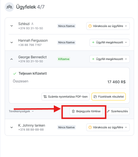Click the green plus icon for Hannah Fergusson

[93, 42]
